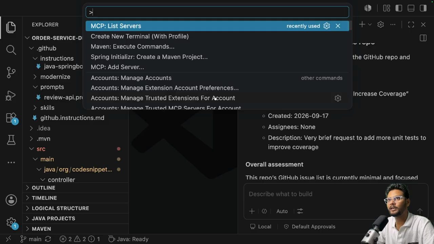Viewport: 434px width, 244px height.
Task: Click the send arrow in chat input
Action: [420, 211]
